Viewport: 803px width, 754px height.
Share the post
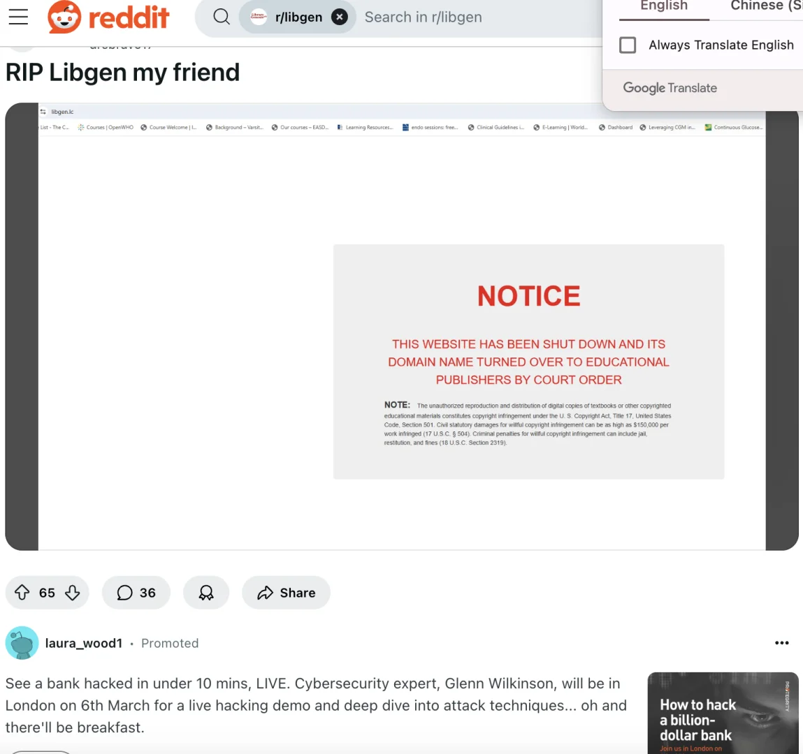point(287,592)
